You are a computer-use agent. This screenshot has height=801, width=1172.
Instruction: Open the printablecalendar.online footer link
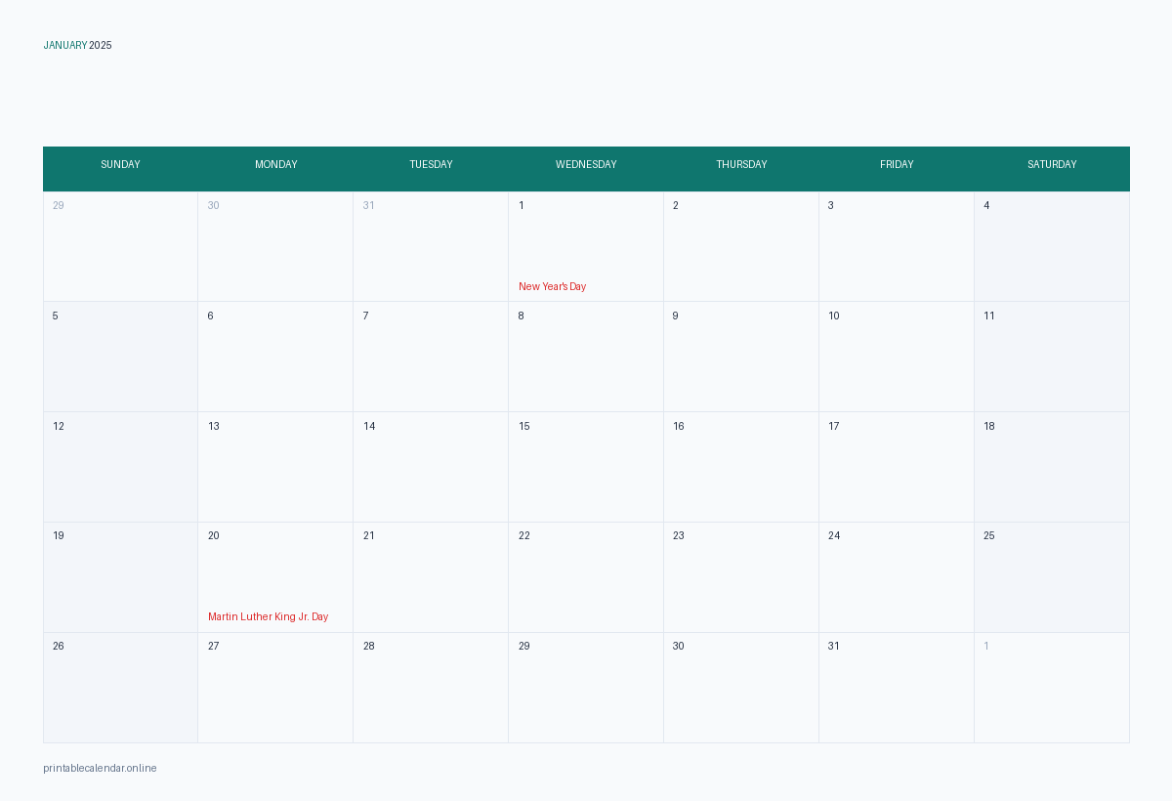100,768
